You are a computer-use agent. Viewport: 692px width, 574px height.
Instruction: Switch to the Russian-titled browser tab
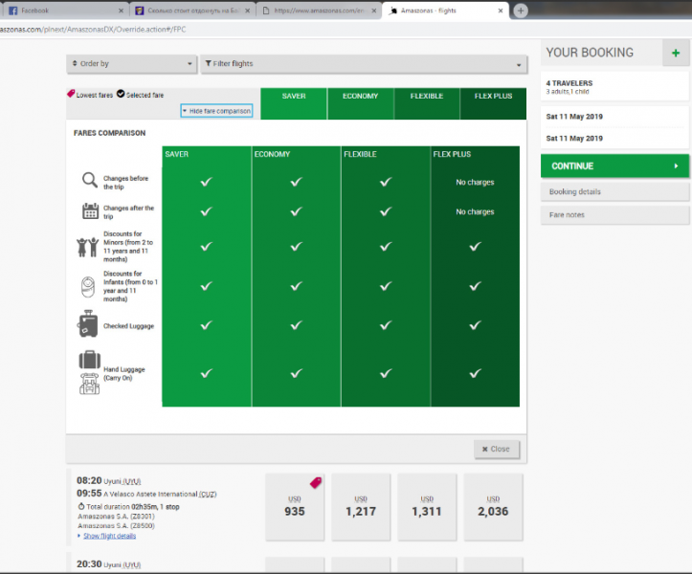[x=193, y=11]
